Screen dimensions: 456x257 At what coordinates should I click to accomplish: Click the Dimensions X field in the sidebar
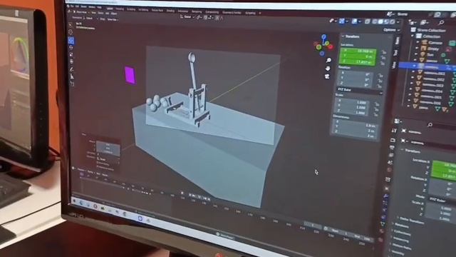[355, 123]
